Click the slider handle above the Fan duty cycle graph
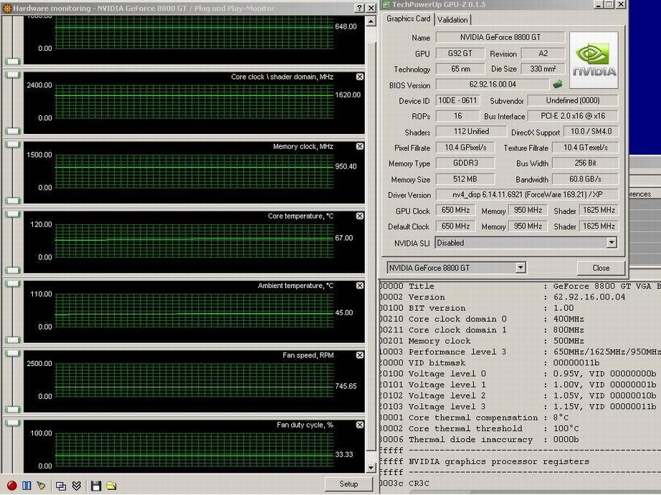The image size is (661, 495). click(x=13, y=423)
